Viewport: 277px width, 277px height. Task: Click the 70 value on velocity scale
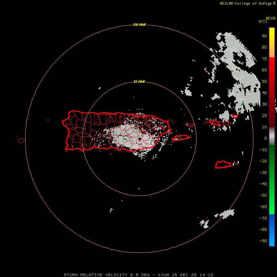(x=264, y=59)
